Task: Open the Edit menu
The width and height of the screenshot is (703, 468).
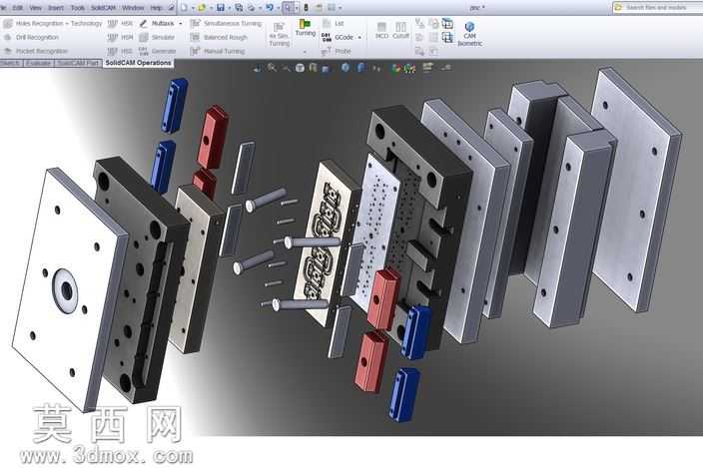Action: (x=18, y=8)
